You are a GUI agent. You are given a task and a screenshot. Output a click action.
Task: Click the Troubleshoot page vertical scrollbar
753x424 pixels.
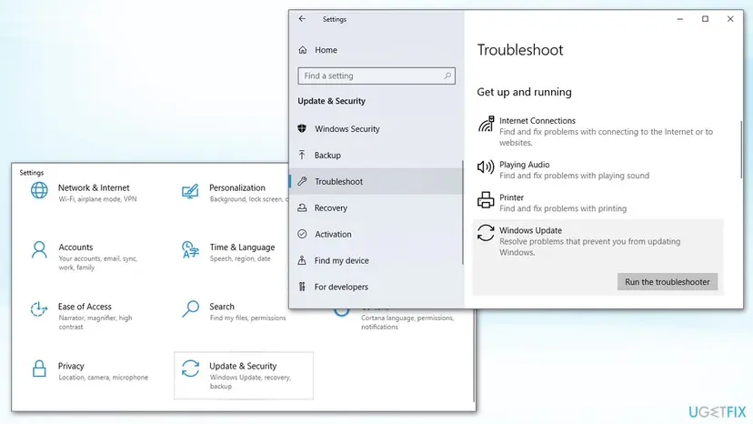coord(741,149)
